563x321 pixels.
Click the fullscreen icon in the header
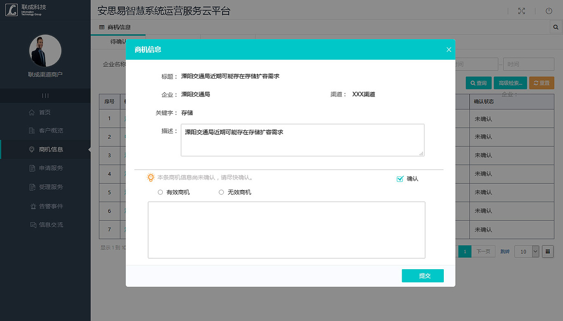[x=521, y=11]
